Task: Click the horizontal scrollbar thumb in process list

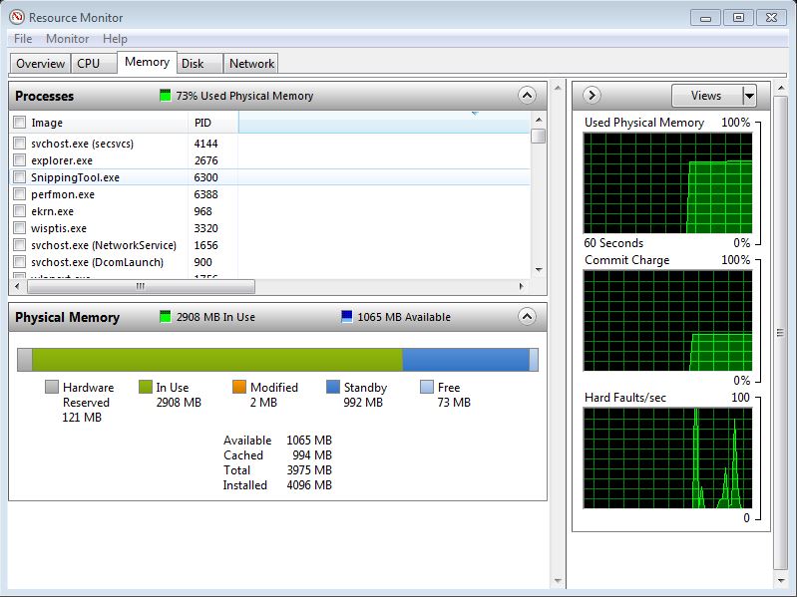Action: pyautogui.click(x=141, y=286)
